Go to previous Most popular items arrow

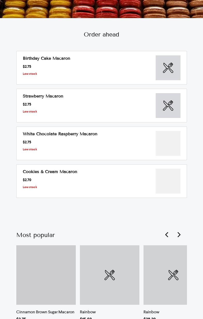pyautogui.click(x=167, y=235)
